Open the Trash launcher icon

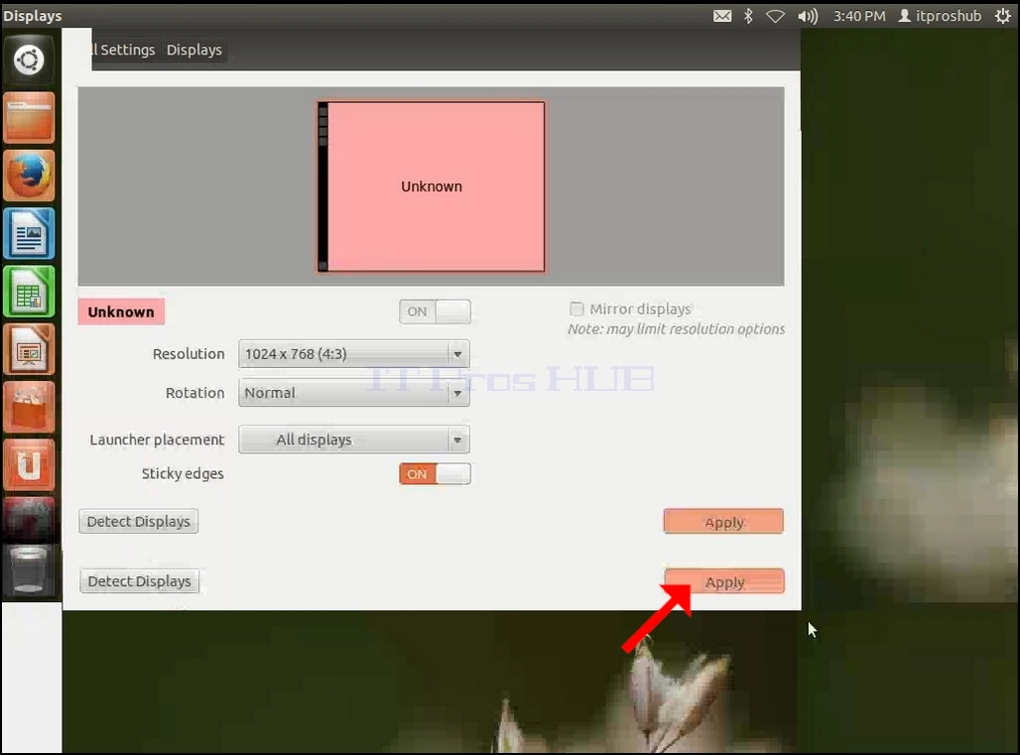[x=29, y=570]
